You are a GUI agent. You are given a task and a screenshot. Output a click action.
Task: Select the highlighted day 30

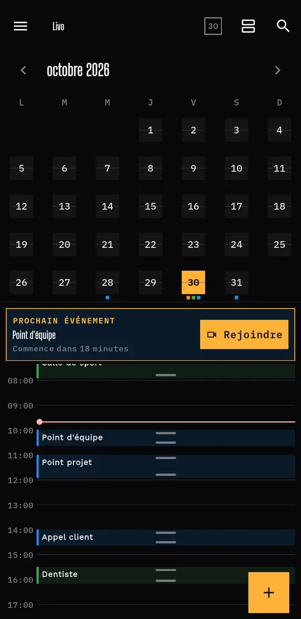[193, 282]
